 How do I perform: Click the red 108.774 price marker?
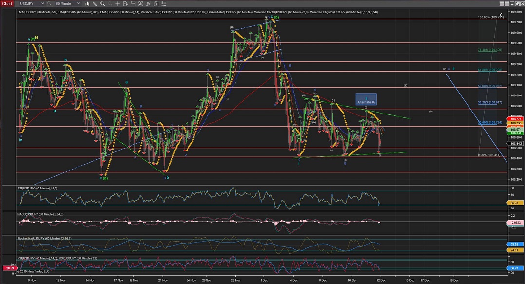[515, 119]
